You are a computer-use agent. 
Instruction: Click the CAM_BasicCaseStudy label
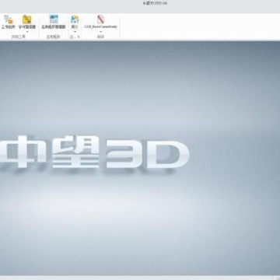pos(100,26)
